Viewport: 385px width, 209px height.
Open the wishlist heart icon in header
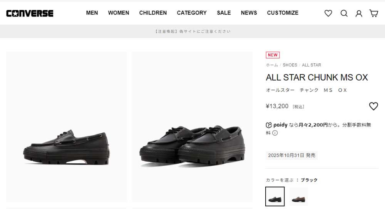pyautogui.click(x=328, y=13)
